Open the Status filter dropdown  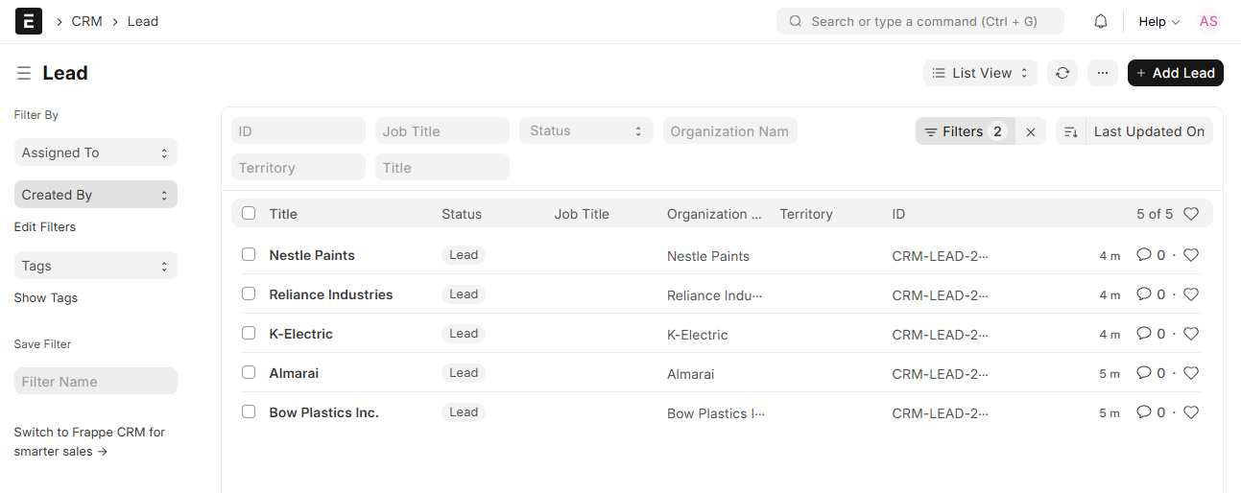(585, 131)
